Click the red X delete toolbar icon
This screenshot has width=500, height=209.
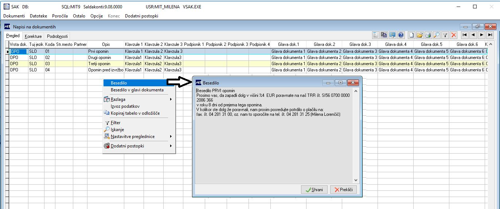pos(453,35)
